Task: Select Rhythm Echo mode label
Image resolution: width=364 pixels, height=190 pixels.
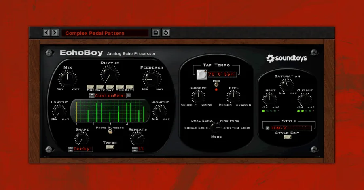Action: pos(237,128)
